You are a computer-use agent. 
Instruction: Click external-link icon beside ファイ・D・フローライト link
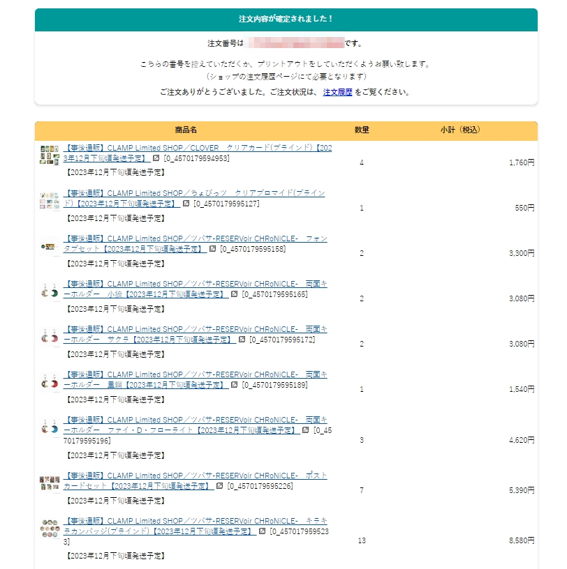click(x=306, y=430)
